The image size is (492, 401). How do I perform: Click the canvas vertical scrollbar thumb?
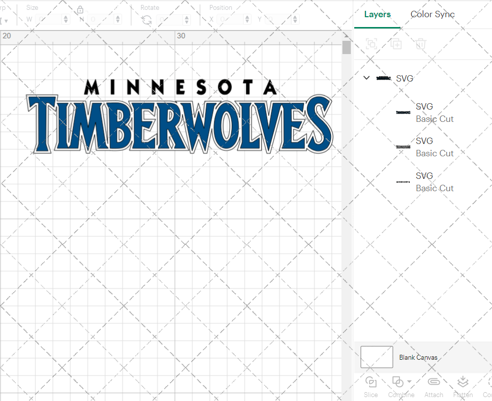point(346,47)
